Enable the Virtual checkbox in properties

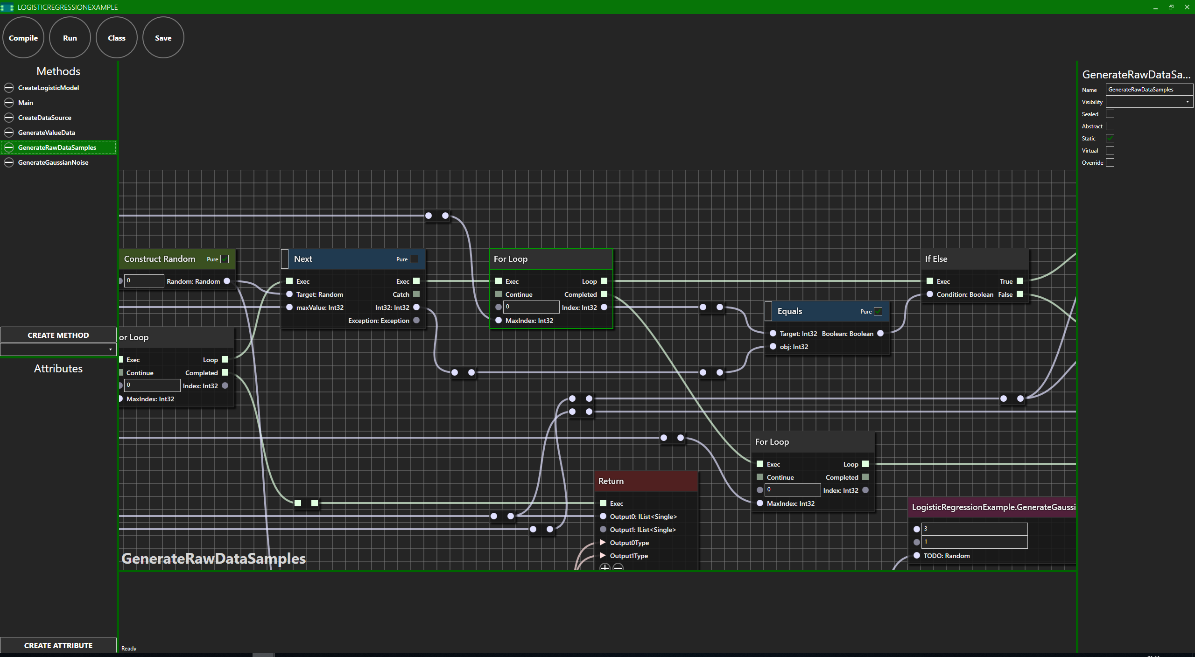pyautogui.click(x=1110, y=150)
